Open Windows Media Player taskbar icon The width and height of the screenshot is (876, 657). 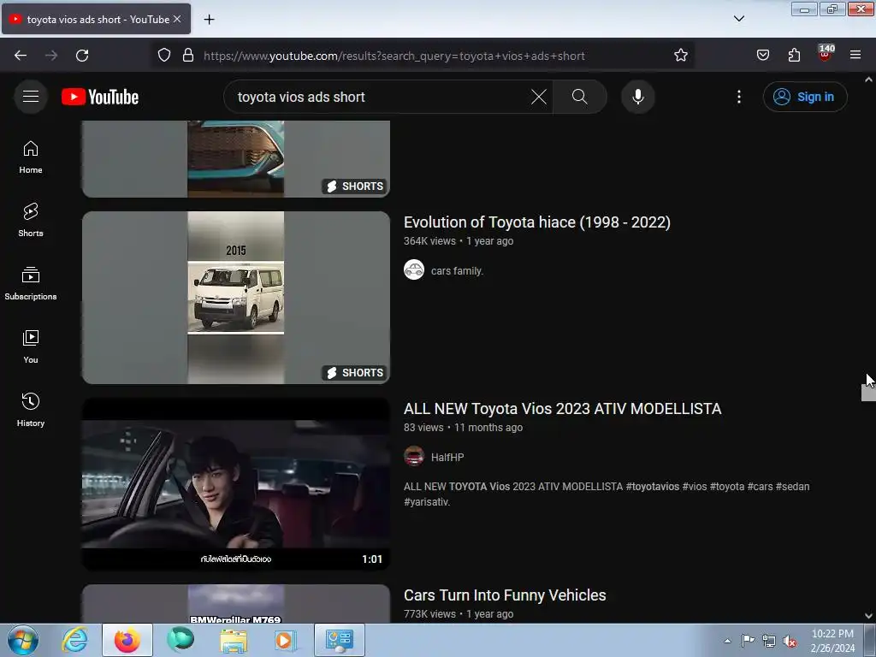[285, 640]
